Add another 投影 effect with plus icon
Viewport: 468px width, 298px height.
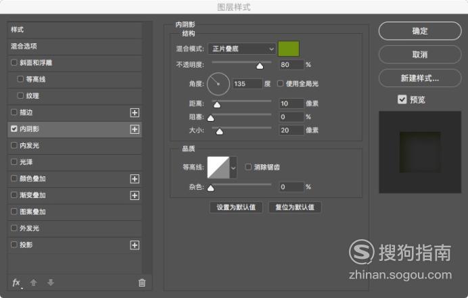pos(135,245)
